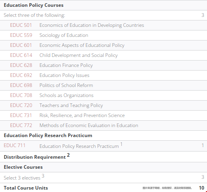This screenshot has height=192, width=207.
Task: Click the EDUC 772 course code
Action: point(21,125)
